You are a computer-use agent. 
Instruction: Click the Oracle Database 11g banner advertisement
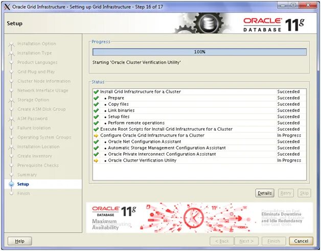[x=199, y=217]
